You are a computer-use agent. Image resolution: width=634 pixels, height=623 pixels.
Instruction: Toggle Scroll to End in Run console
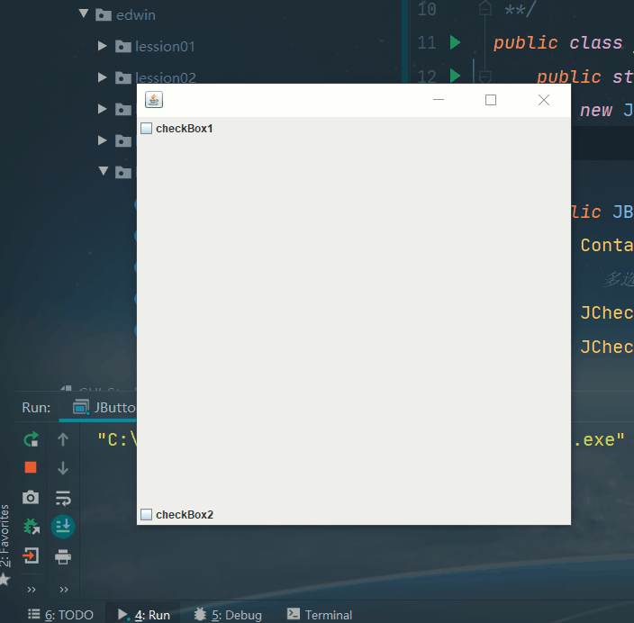click(x=63, y=527)
